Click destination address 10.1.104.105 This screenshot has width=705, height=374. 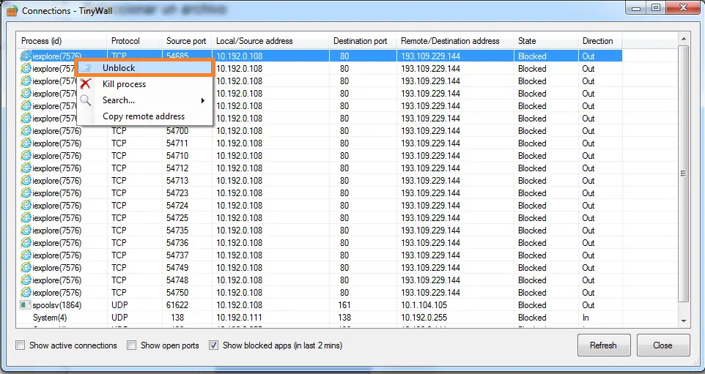pos(424,305)
